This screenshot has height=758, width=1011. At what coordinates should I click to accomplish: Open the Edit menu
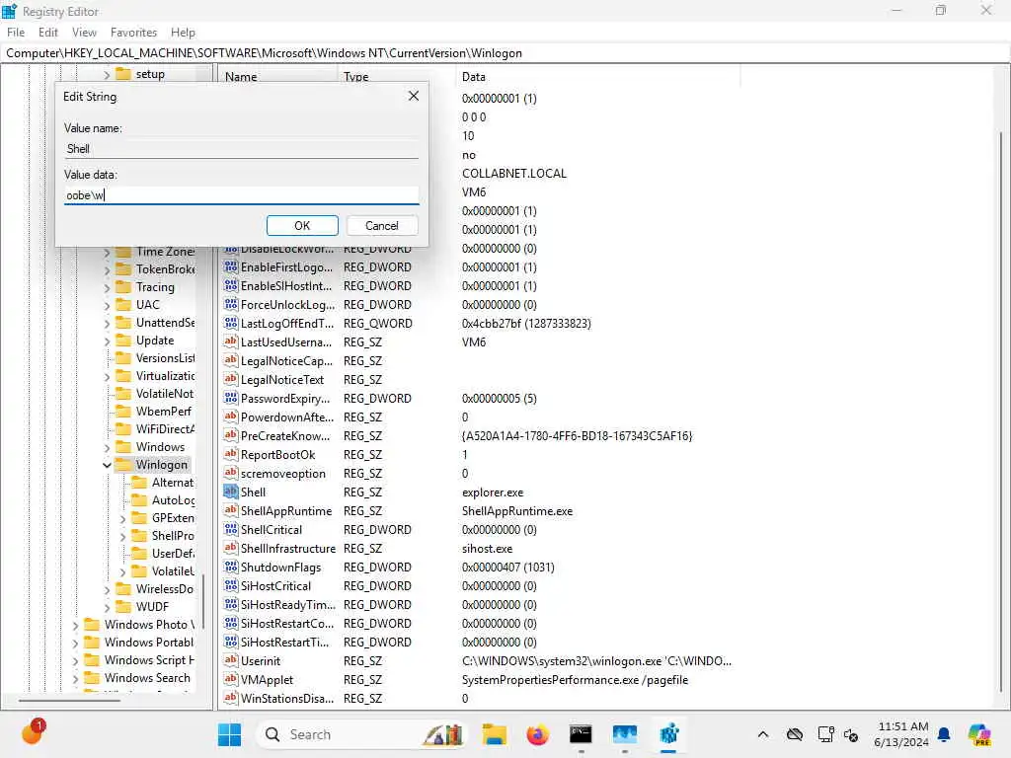47,33
